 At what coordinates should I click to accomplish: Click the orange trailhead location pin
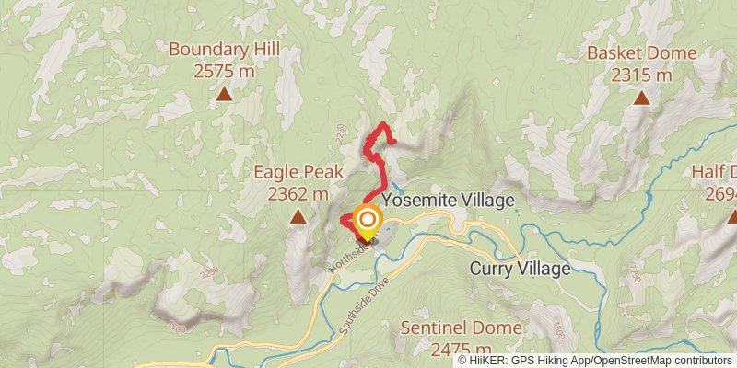pyautogui.click(x=368, y=224)
